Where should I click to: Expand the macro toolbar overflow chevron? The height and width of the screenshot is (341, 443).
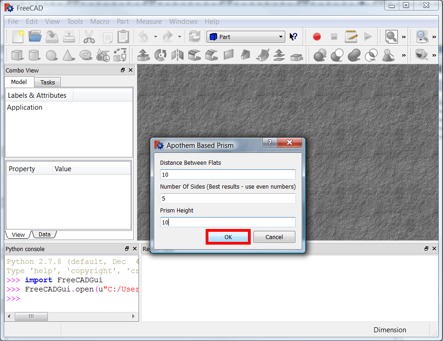pos(404,37)
